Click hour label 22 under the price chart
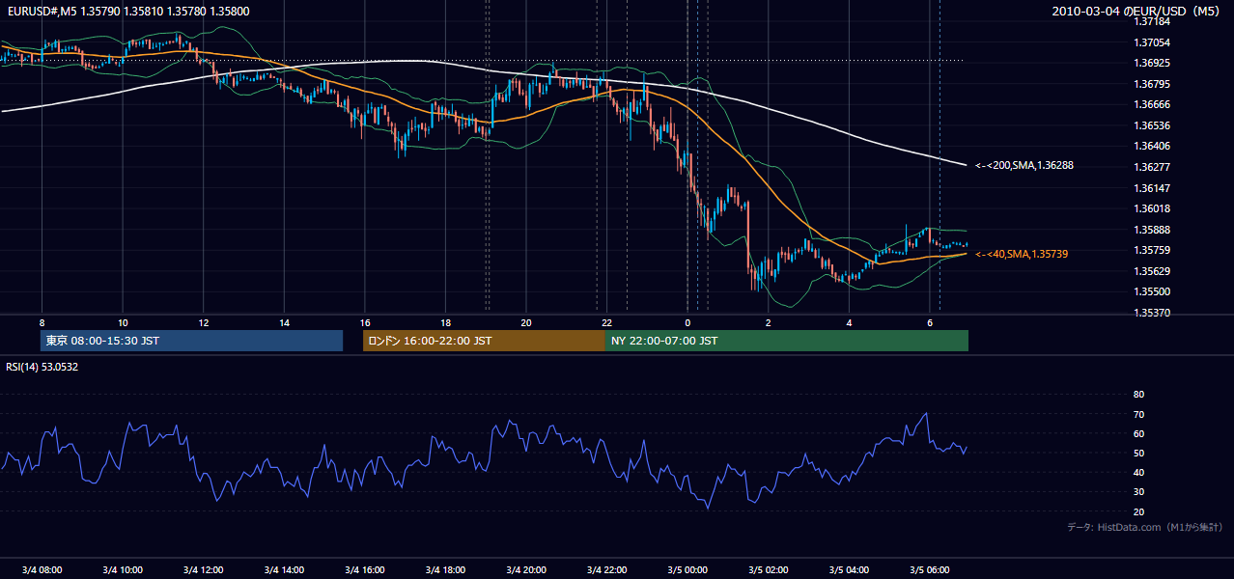The width and height of the screenshot is (1234, 579). pyautogui.click(x=606, y=322)
